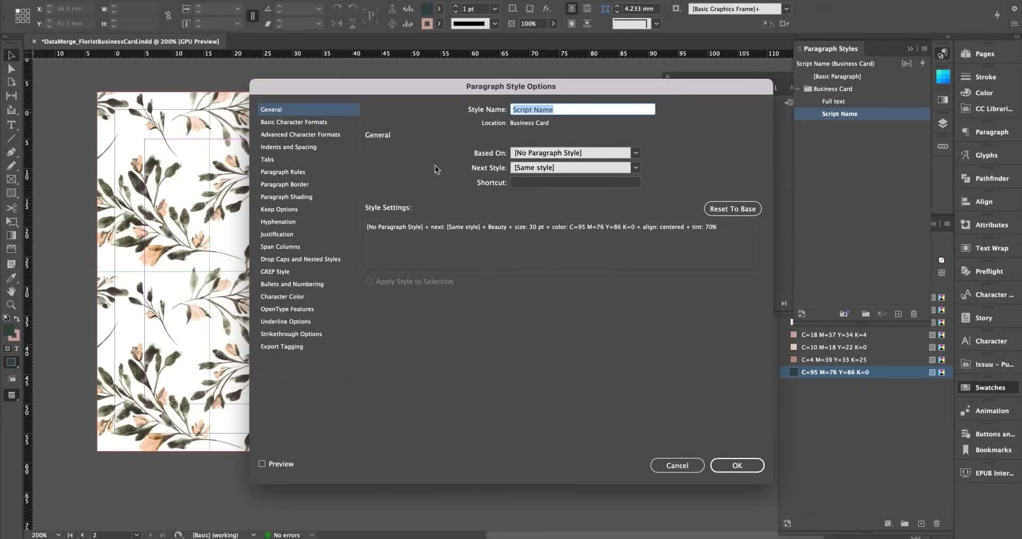Enable the Preview checkbox

click(262, 463)
